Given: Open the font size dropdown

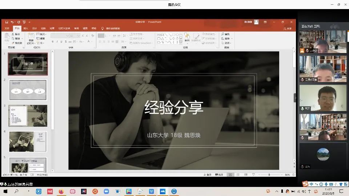Looking at the screenshot, I should [x=79, y=36].
